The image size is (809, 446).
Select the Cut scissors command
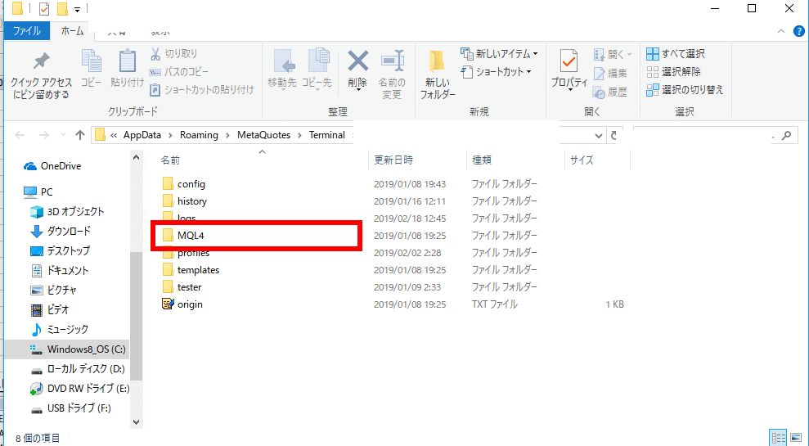point(174,53)
